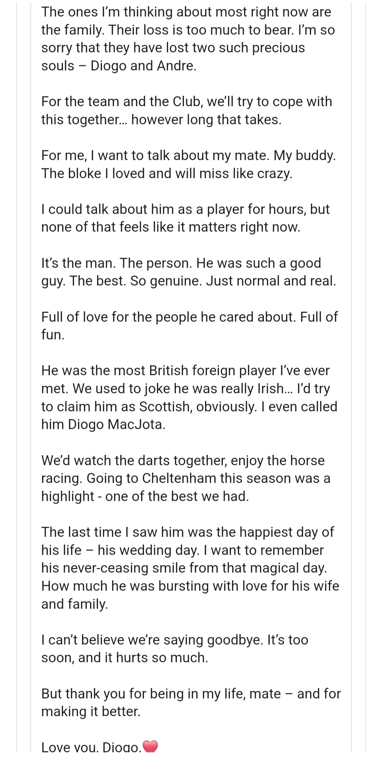Screen dimensions: 382x761
Task: Click the closing line "Love you, Diogo."
Action: tap(91, 747)
